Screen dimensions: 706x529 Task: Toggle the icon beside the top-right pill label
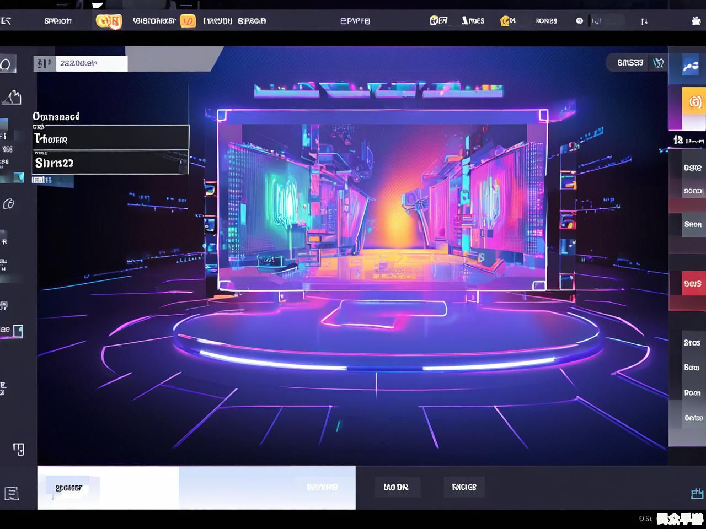pyautogui.click(x=658, y=63)
